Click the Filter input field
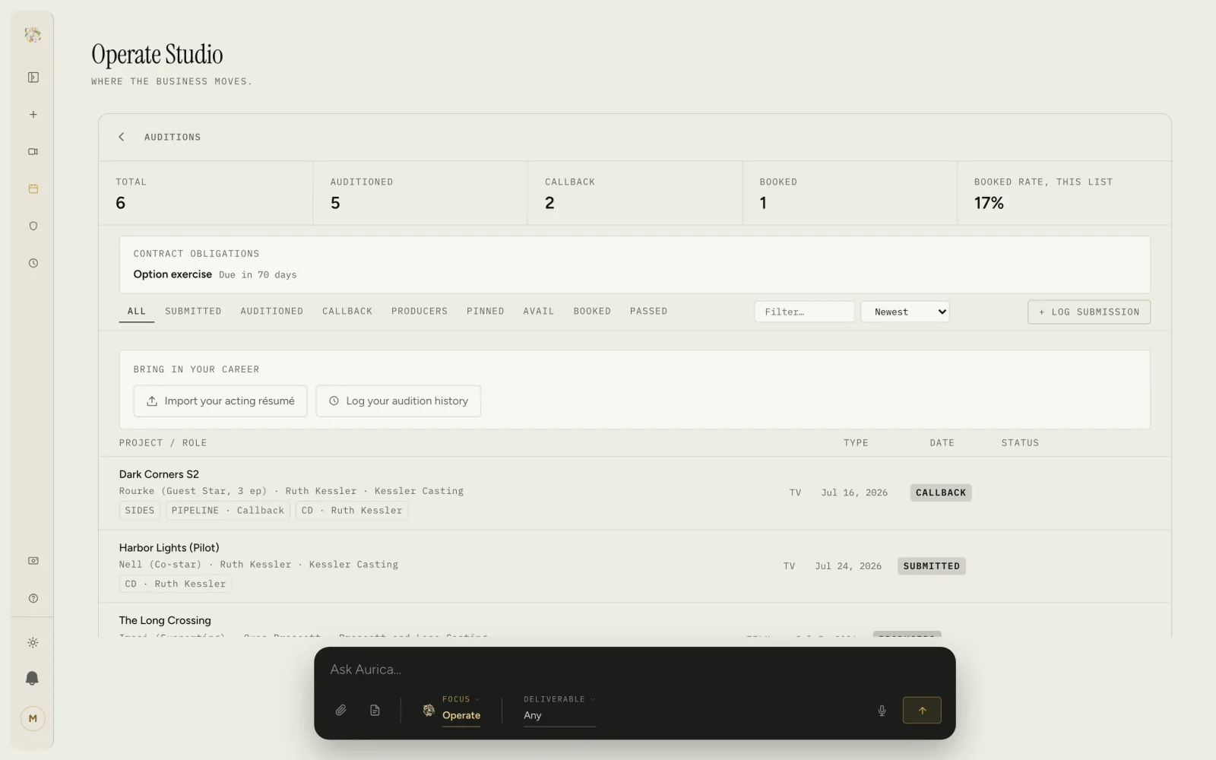The height and width of the screenshot is (760, 1216). pyautogui.click(x=804, y=312)
